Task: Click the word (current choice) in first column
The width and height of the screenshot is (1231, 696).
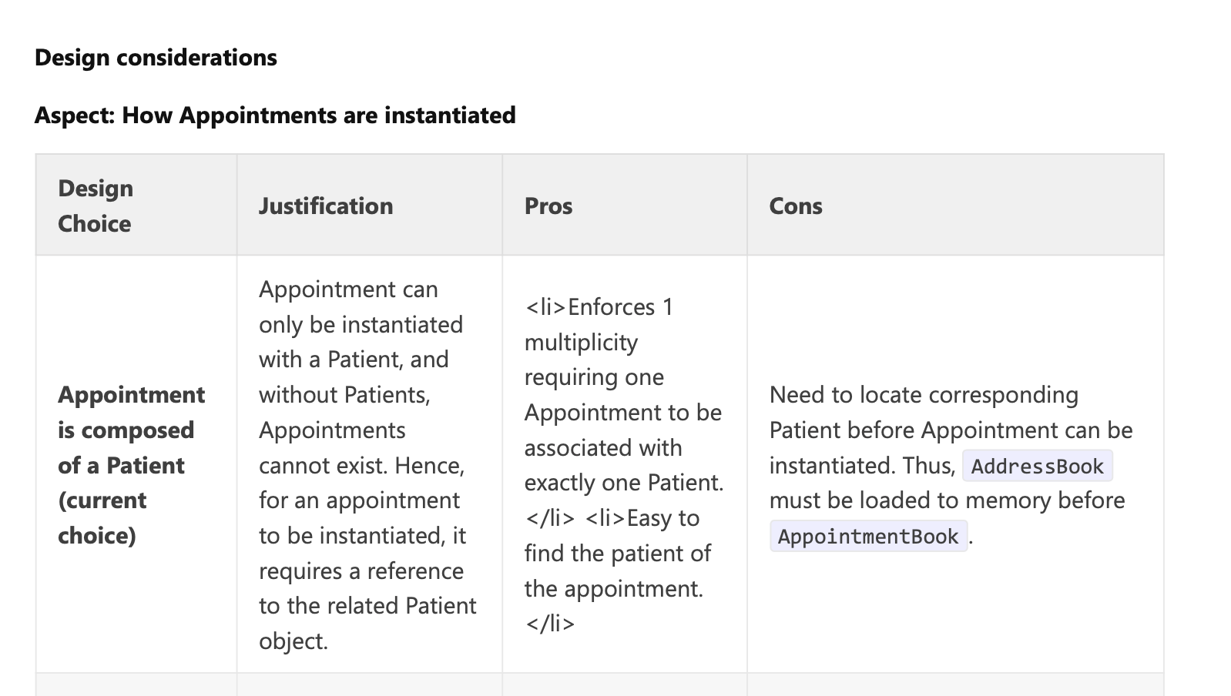Action: click(102, 518)
